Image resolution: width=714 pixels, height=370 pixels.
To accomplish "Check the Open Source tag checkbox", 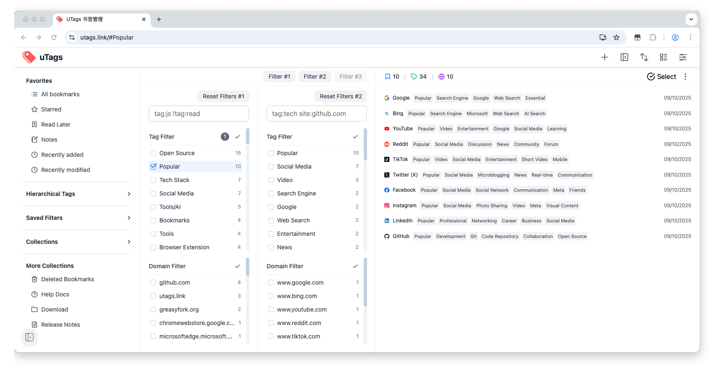I will [x=153, y=153].
